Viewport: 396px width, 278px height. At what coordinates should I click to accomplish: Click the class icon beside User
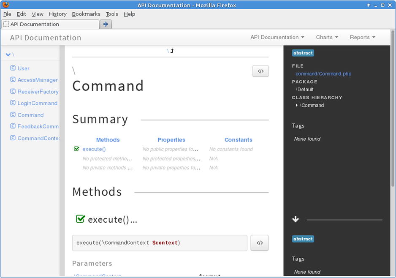[13, 68]
